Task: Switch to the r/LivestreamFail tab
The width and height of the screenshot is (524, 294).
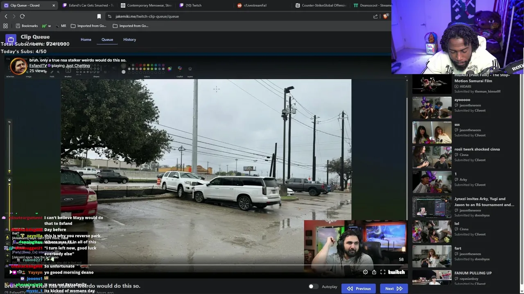Action: point(263,5)
